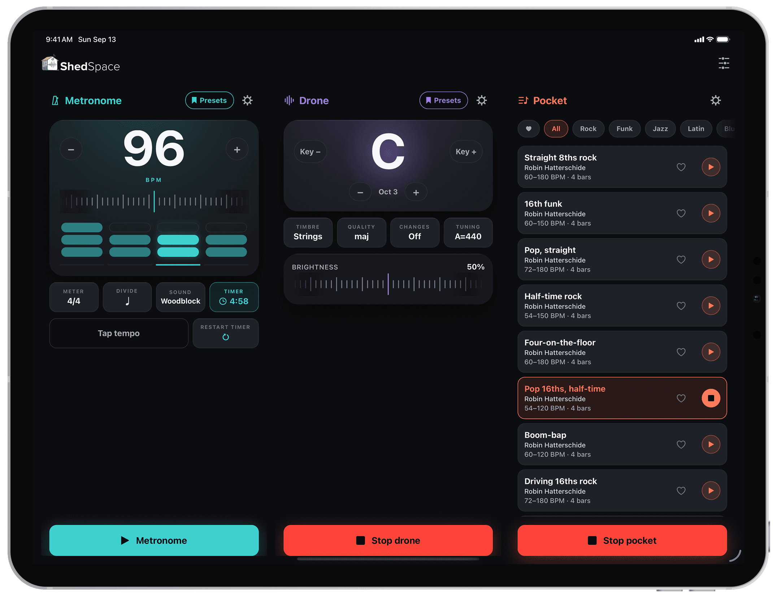Play the Boom-bap groove
Image resolution: width=773 pixels, height=595 pixels.
(711, 444)
